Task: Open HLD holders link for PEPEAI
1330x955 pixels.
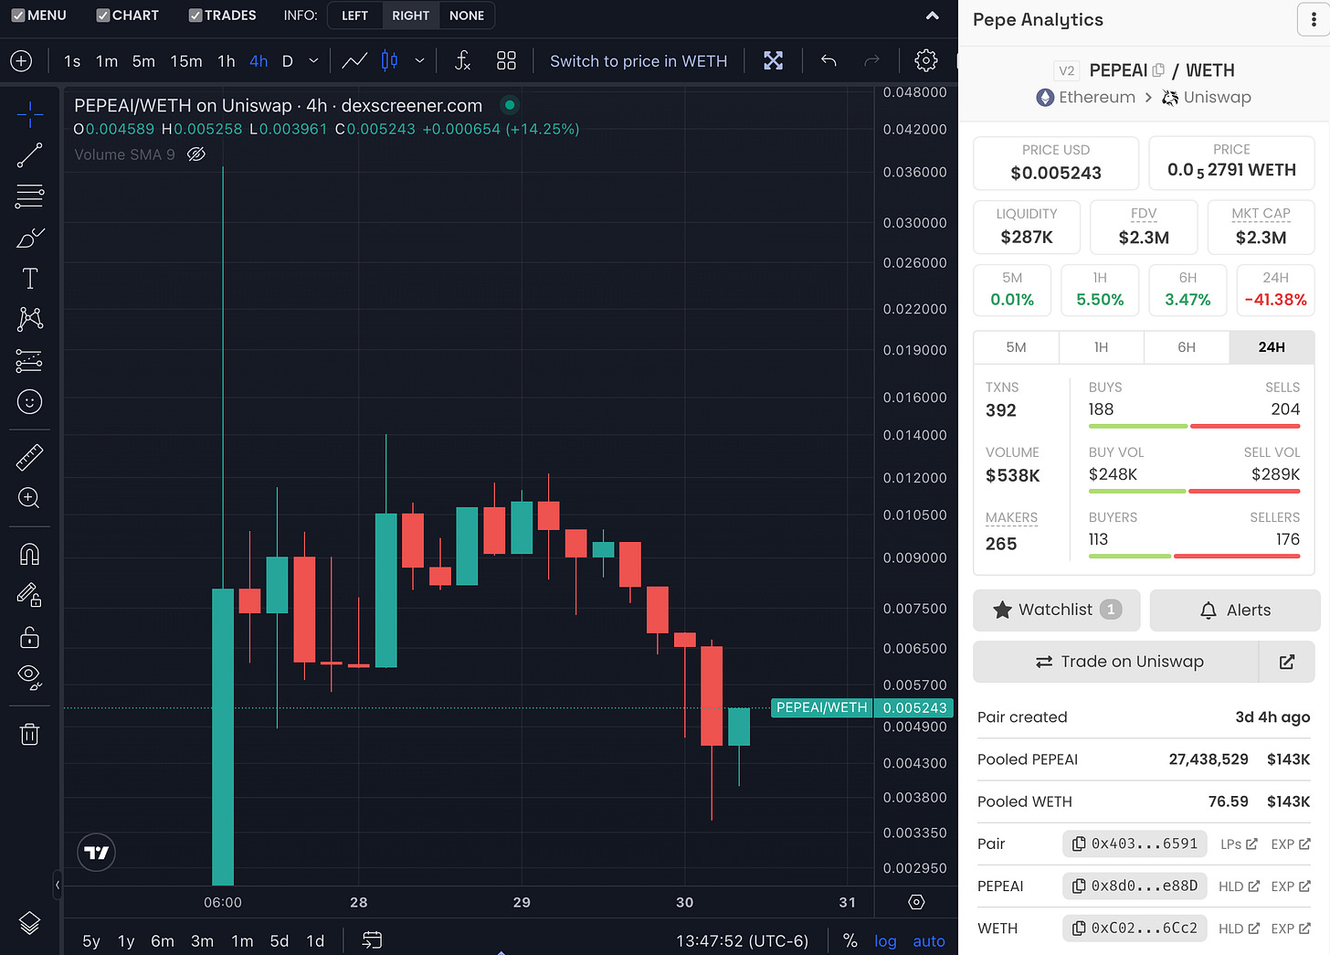Action: [x=1239, y=886]
